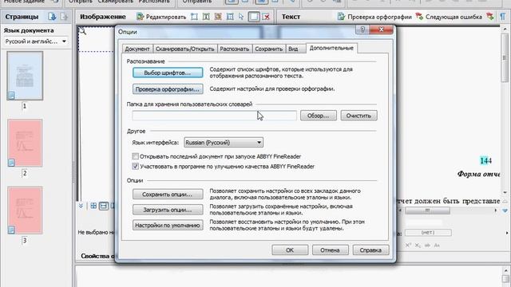Viewport: 511px width, 287px height.
Task: Select the draw picture area tool icon
Action: [x=218, y=17]
